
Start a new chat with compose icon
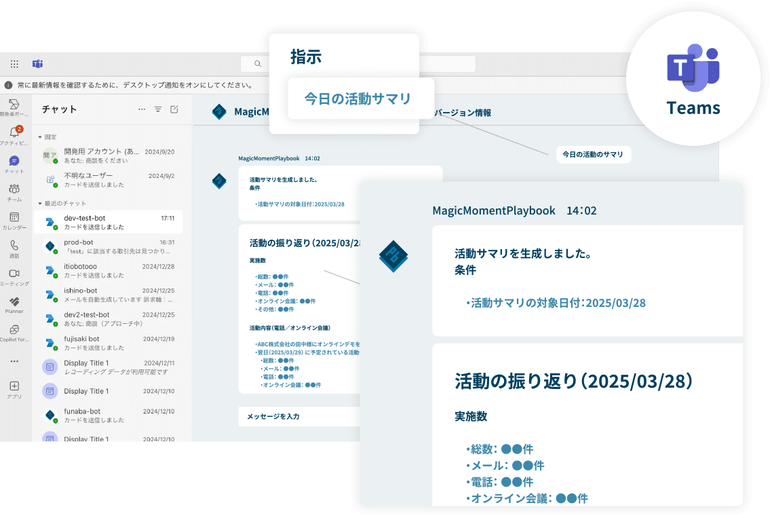coord(174,109)
